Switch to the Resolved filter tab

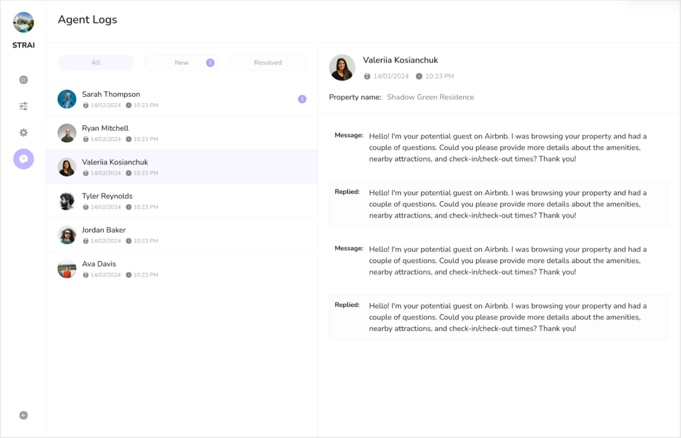click(267, 62)
